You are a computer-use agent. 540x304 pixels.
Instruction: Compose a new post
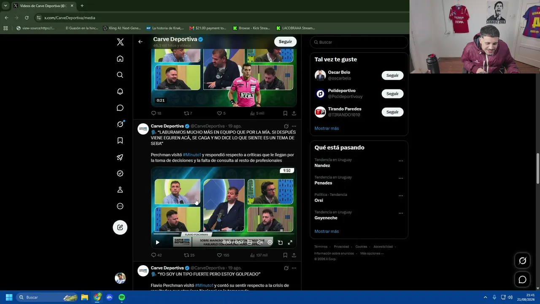tap(120, 228)
